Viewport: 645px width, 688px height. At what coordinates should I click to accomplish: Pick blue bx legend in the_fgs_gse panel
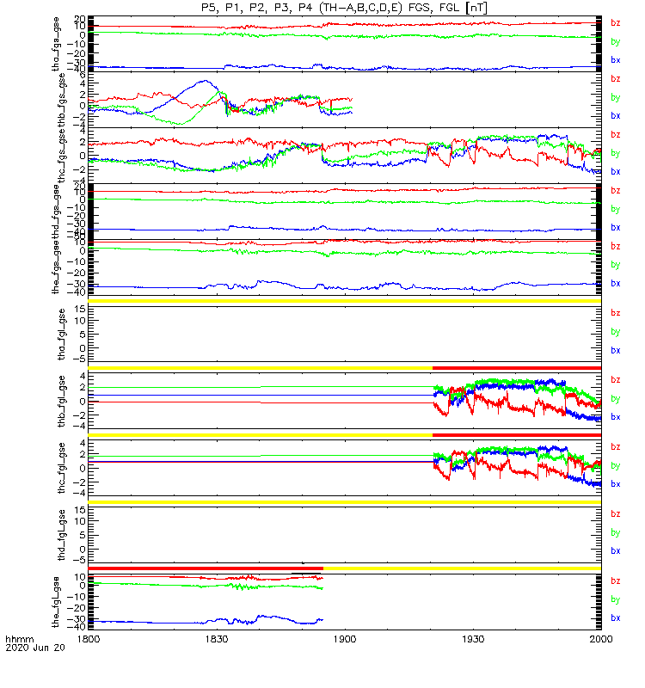click(616, 284)
